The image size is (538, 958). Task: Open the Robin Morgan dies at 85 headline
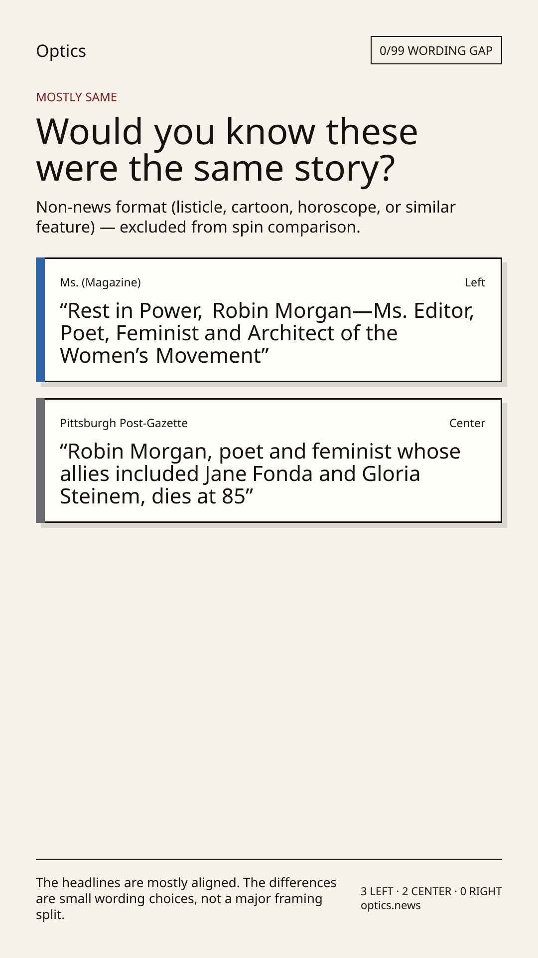coord(260,474)
